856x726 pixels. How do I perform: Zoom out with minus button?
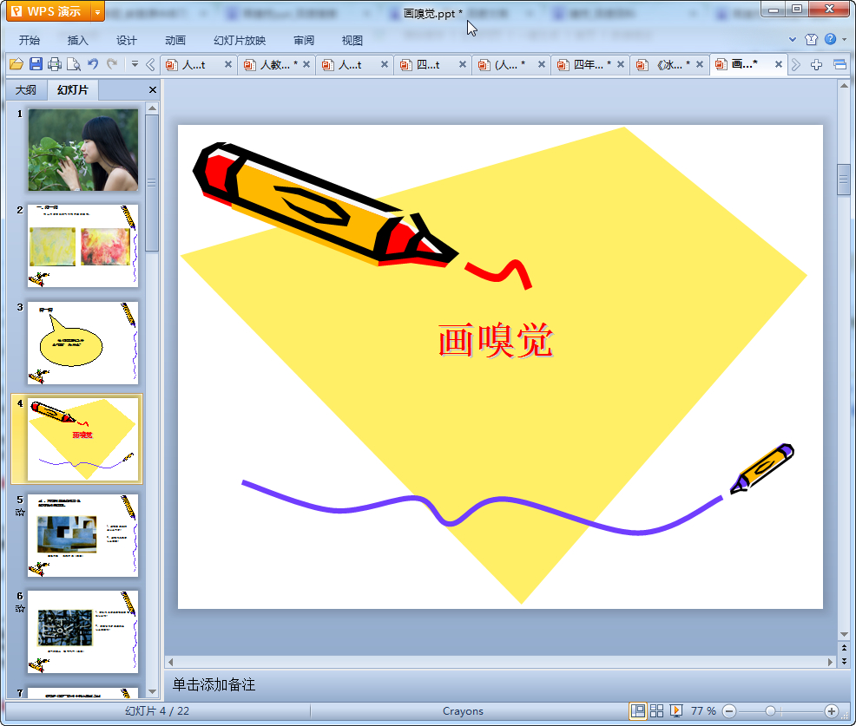tap(729, 710)
